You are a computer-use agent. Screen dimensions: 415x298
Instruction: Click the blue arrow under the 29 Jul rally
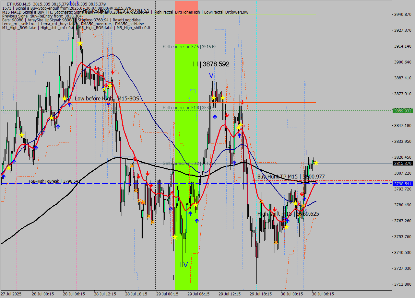click(197, 220)
